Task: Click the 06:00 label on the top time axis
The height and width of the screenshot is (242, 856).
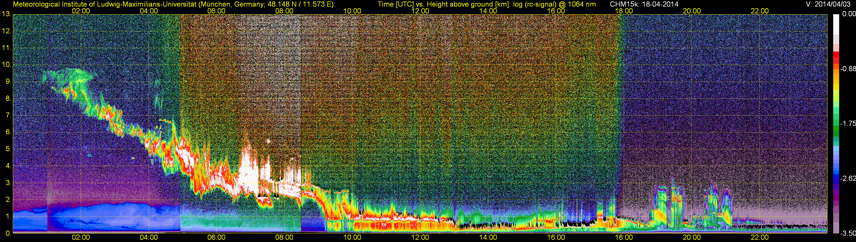Action: tap(216, 11)
